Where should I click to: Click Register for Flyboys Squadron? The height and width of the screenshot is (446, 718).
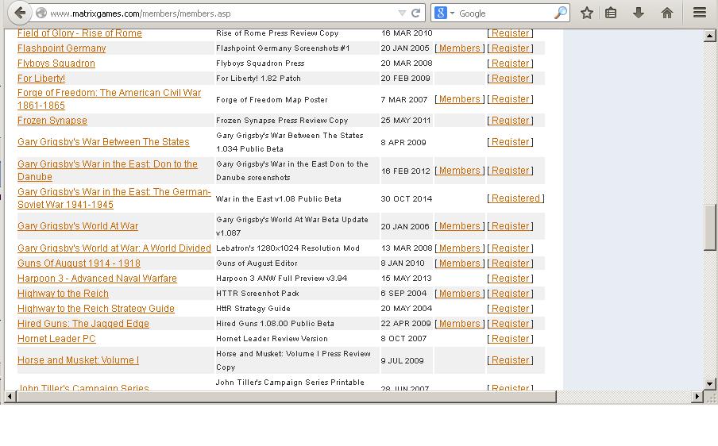[510, 63]
